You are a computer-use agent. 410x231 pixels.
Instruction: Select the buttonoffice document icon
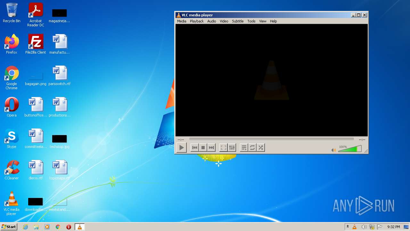[36, 107]
